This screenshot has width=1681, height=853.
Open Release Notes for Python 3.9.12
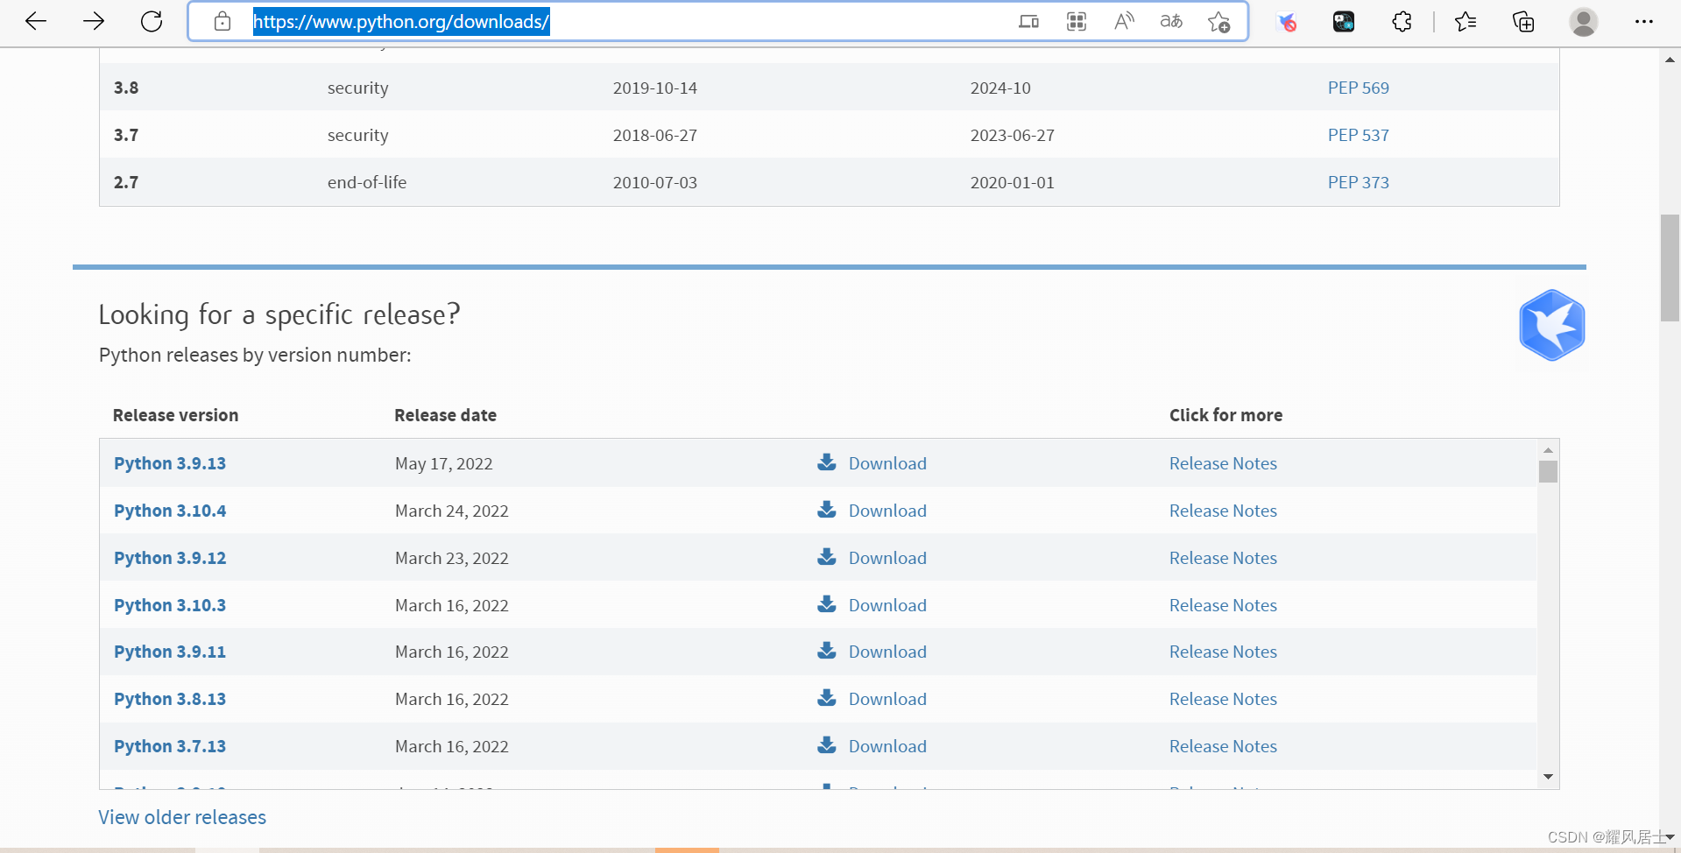click(x=1223, y=558)
